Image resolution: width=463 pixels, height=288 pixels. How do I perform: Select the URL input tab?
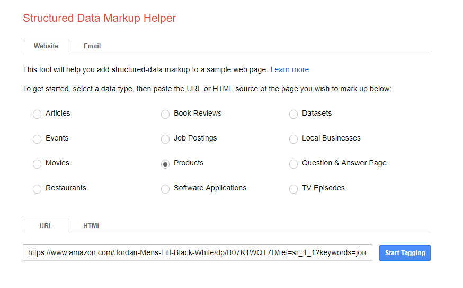tap(46, 226)
